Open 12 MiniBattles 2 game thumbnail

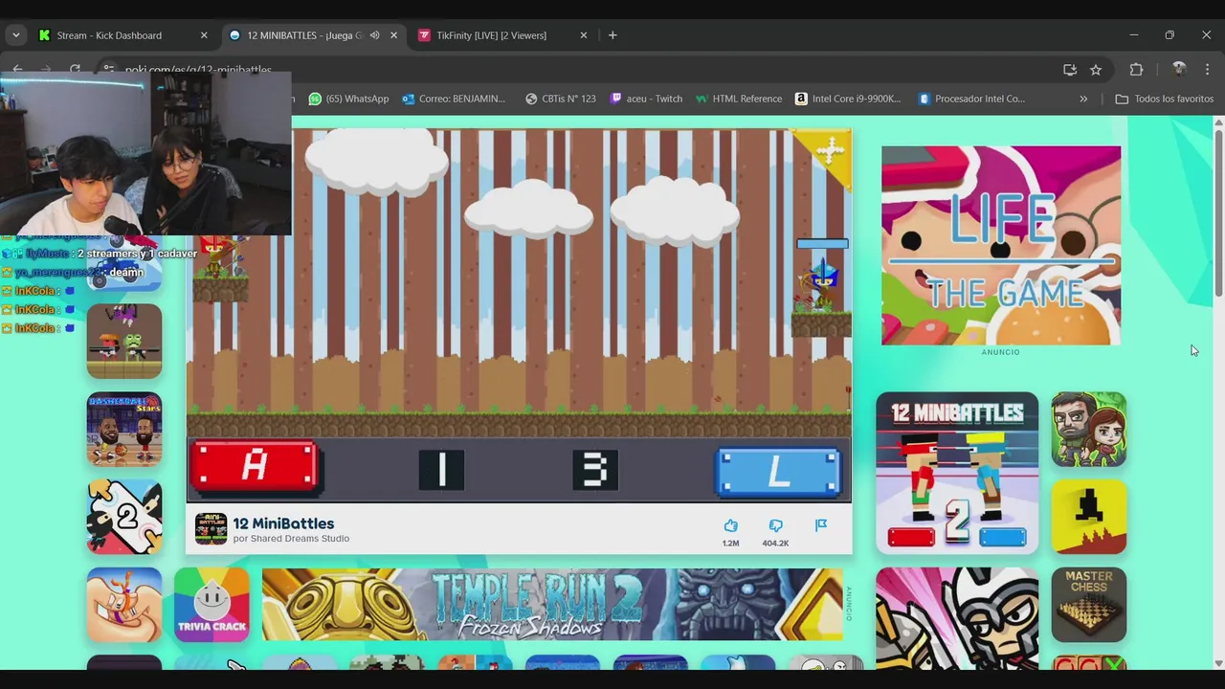pyautogui.click(x=957, y=473)
